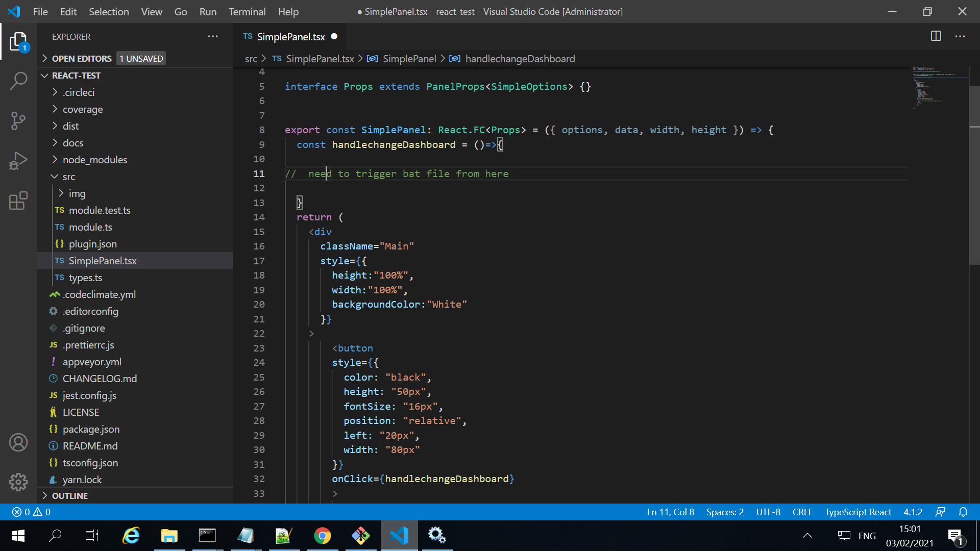Screen dimensions: 980x551
Task: Select the SimplePanel.tsx editor tab
Action: pos(290,37)
